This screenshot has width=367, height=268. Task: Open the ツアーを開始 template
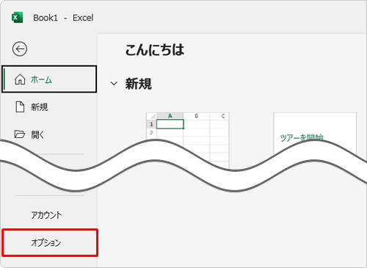(x=315, y=134)
